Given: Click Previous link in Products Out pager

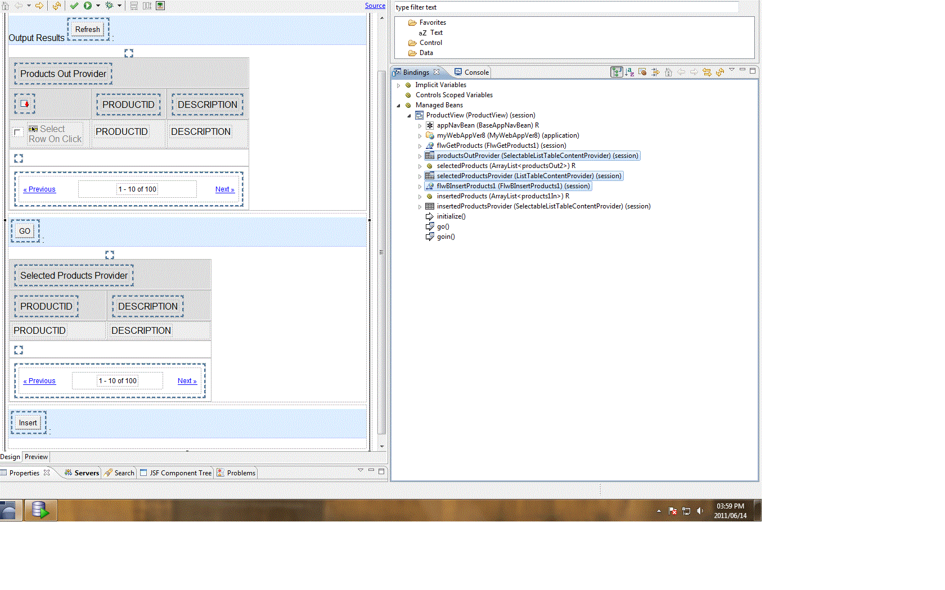Looking at the screenshot, I should 39,189.
